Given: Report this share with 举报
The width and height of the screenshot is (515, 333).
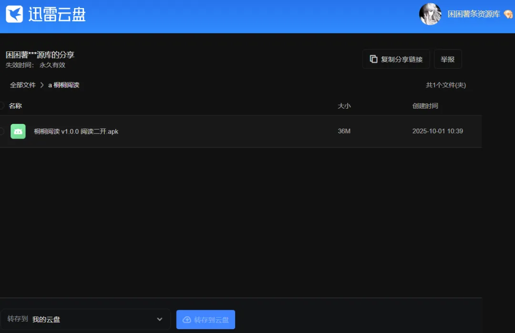Looking at the screenshot, I should (448, 59).
